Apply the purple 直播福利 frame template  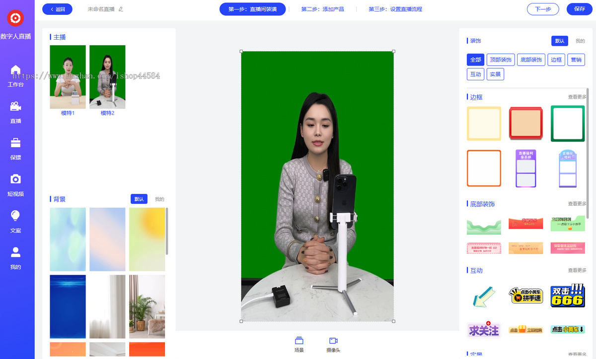(x=525, y=169)
